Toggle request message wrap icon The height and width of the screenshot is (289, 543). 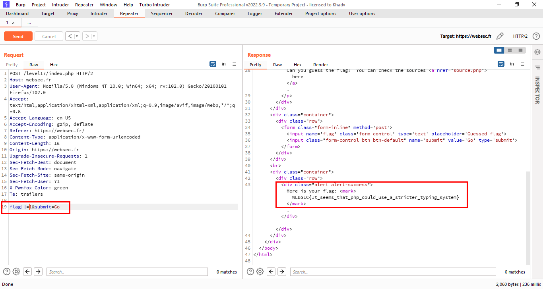[x=213, y=64]
